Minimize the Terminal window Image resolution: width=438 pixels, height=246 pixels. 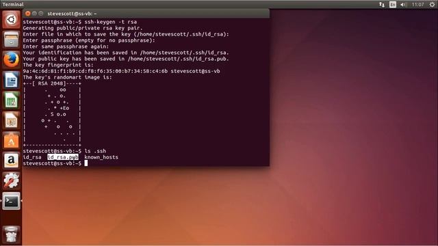(34, 14)
